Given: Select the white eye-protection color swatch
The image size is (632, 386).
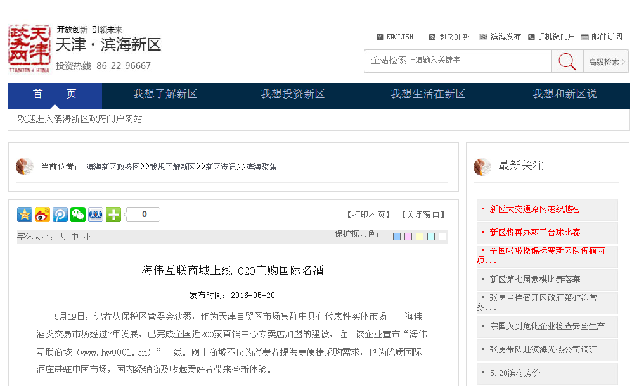Looking at the screenshot, I should click(x=442, y=237).
